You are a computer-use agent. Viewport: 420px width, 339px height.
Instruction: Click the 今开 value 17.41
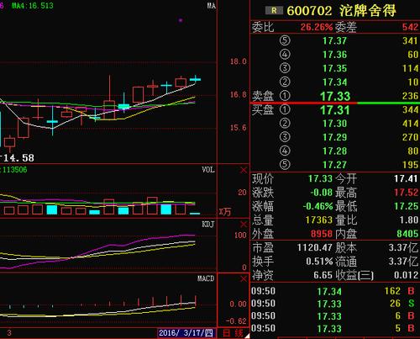(406, 178)
